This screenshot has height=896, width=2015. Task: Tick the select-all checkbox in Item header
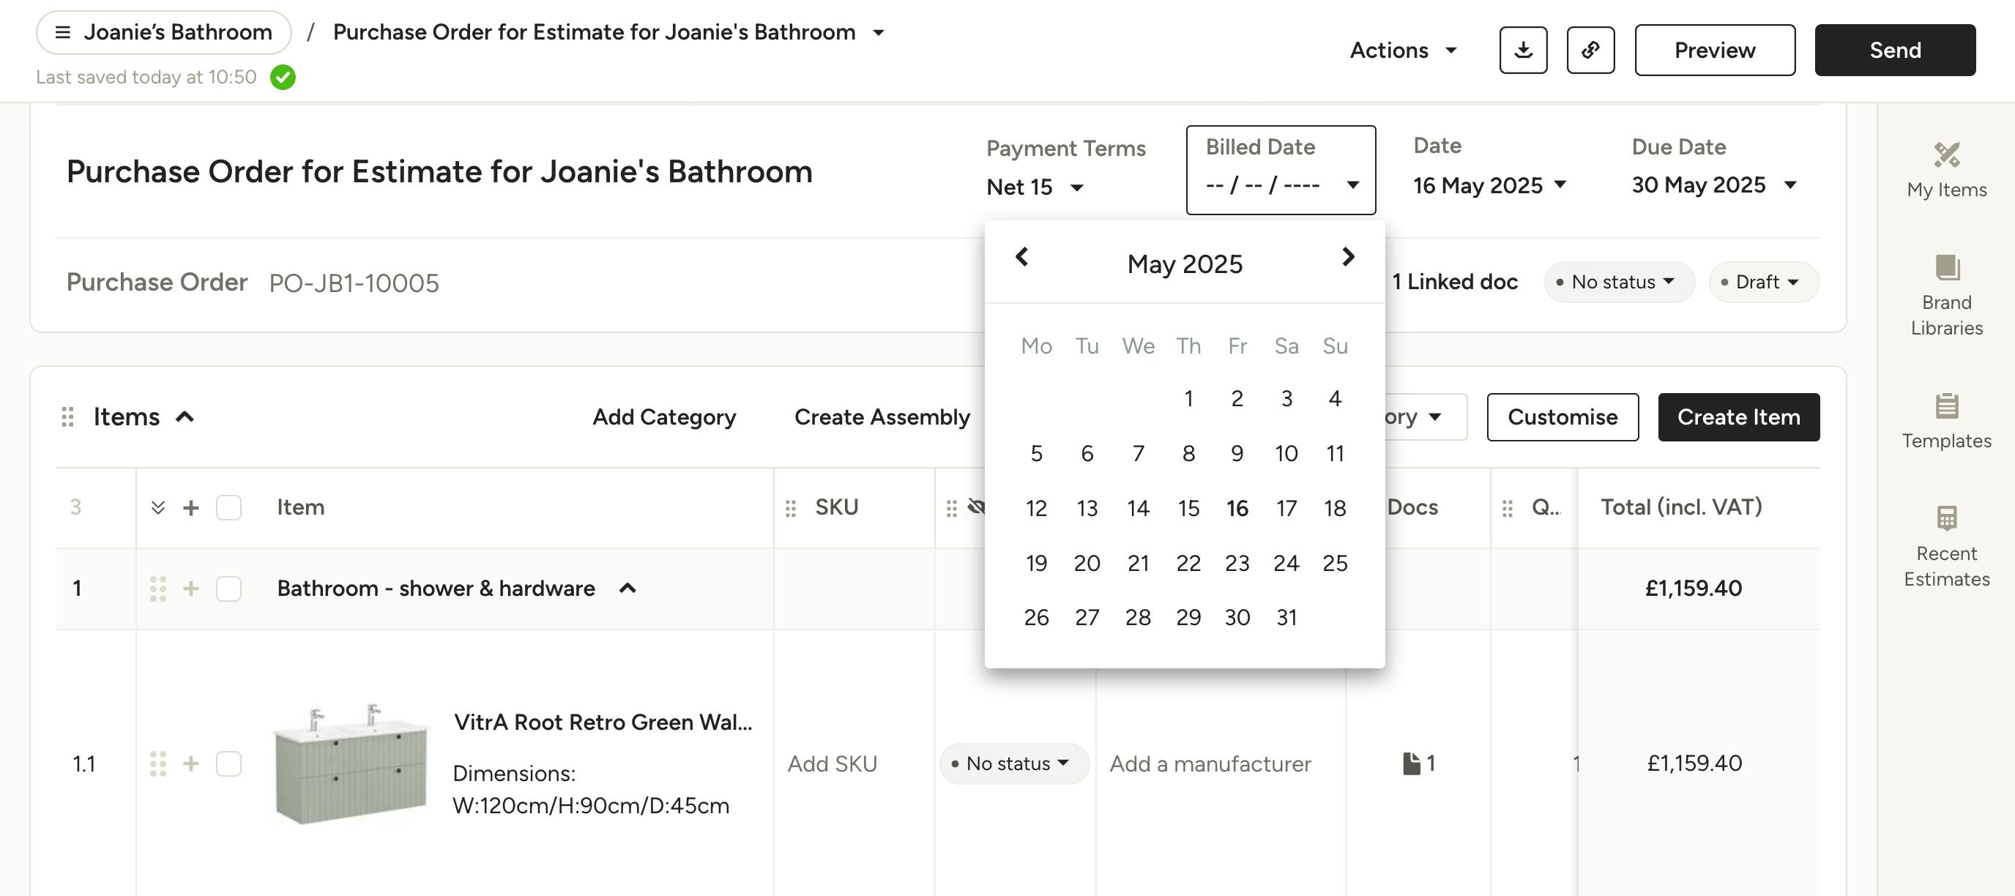(x=228, y=507)
